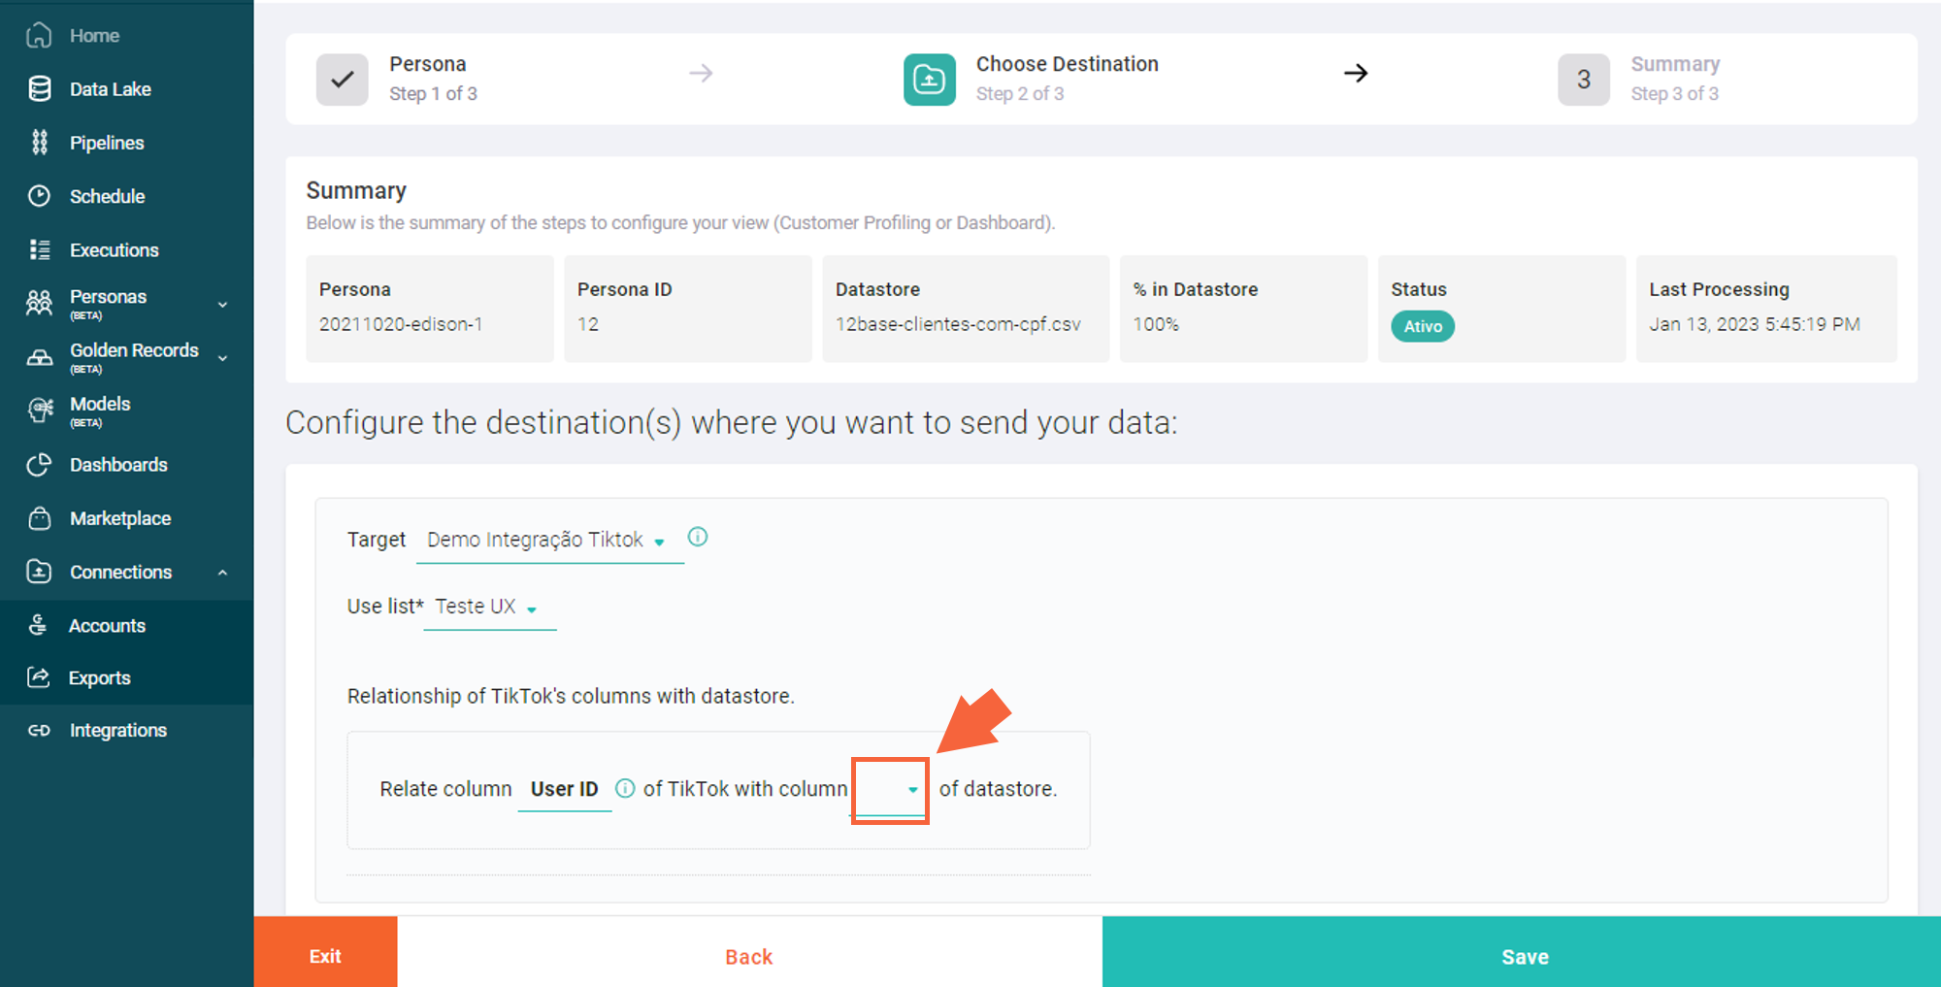Click the gray arrow after Persona step
1941x987 pixels.
point(701,73)
